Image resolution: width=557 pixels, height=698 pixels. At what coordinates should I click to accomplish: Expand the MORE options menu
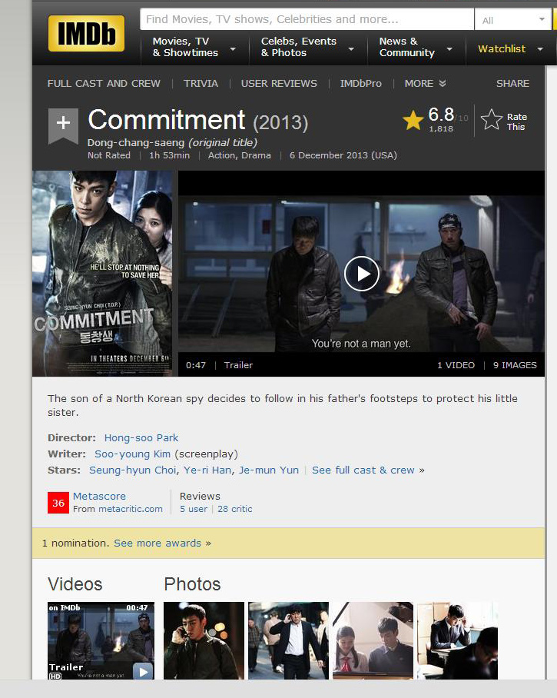coord(425,83)
